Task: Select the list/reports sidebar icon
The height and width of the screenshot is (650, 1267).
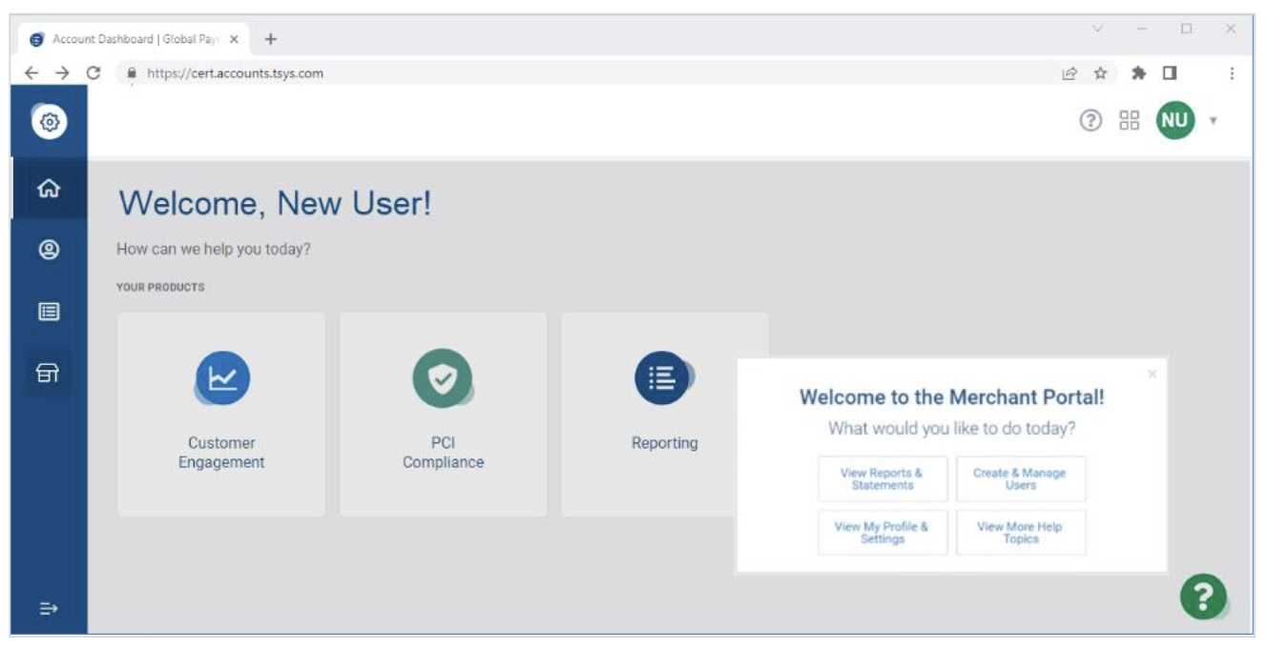Action: [x=49, y=312]
